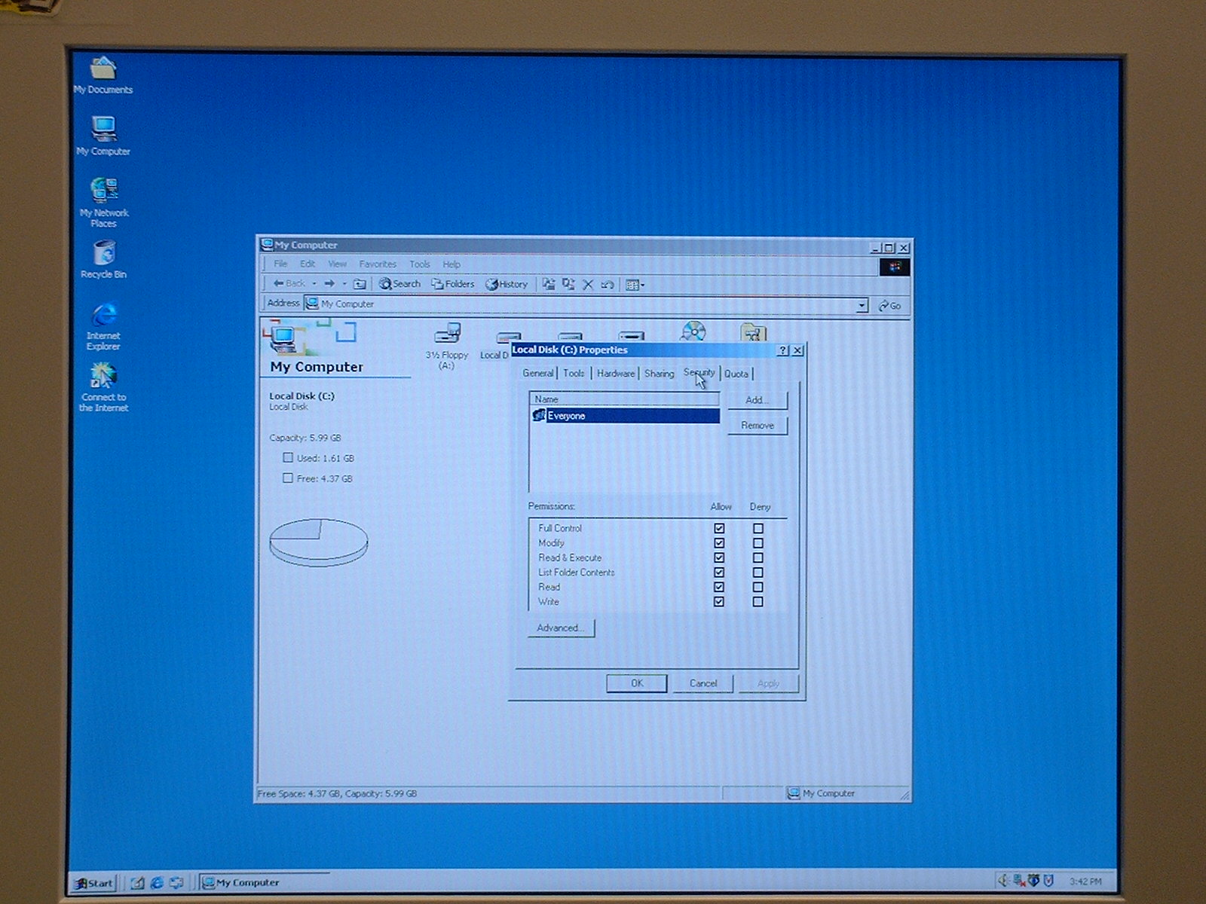Viewport: 1206px width, 904px height.
Task: Open the Search pane from toolbar
Action: (x=399, y=284)
